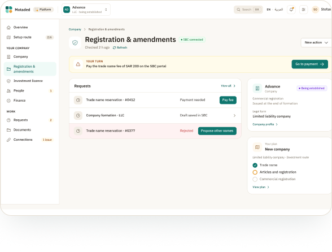Open Connections in the sidebar
The image size is (332, 252).
pyautogui.click(x=30, y=140)
